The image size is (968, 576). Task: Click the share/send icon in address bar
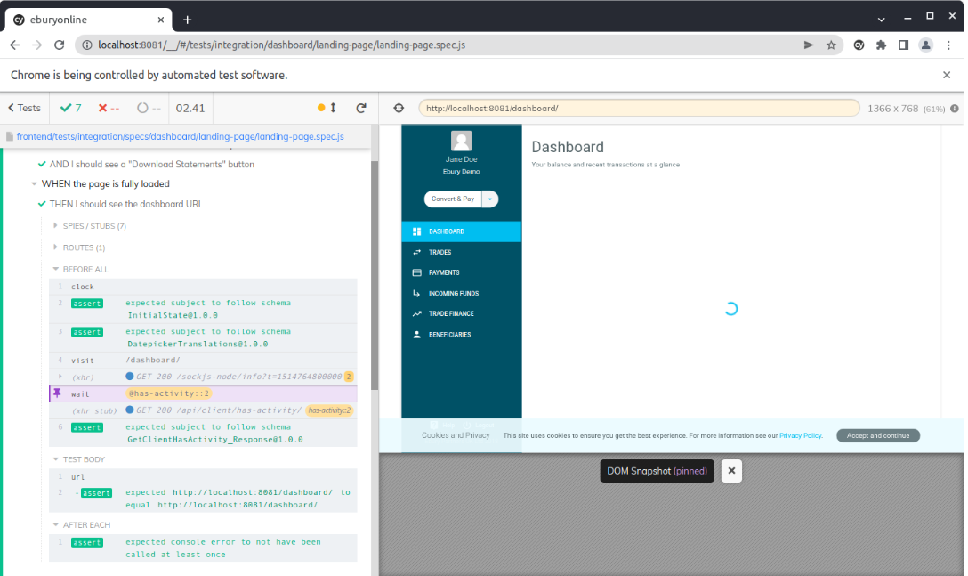[808, 45]
